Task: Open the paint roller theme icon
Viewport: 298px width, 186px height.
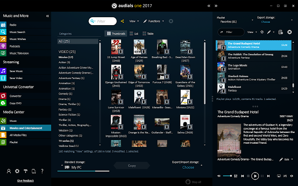Action: click(26, 171)
